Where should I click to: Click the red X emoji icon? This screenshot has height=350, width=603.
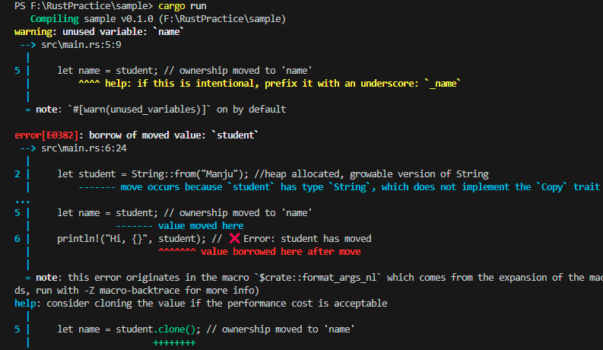(235, 238)
